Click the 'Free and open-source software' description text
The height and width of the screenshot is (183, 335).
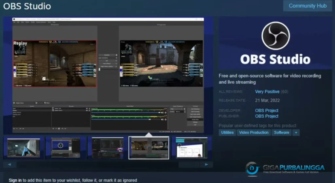coord(270,79)
